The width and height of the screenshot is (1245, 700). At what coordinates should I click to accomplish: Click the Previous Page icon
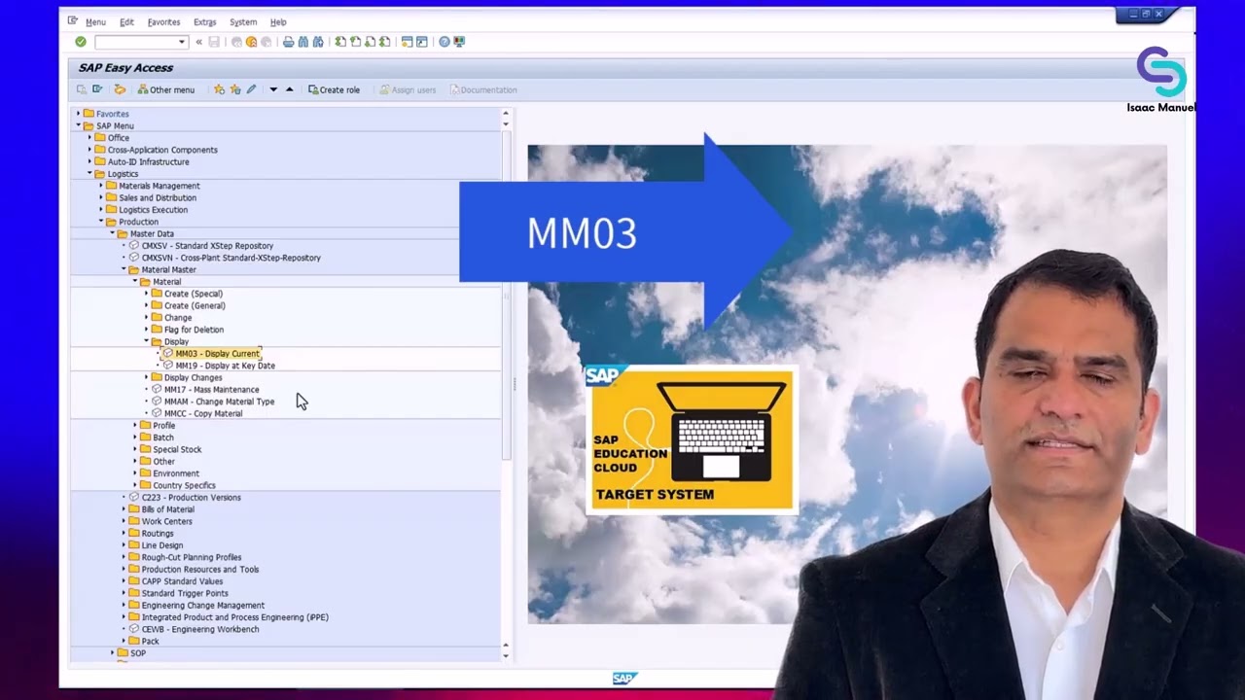pos(355,42)
